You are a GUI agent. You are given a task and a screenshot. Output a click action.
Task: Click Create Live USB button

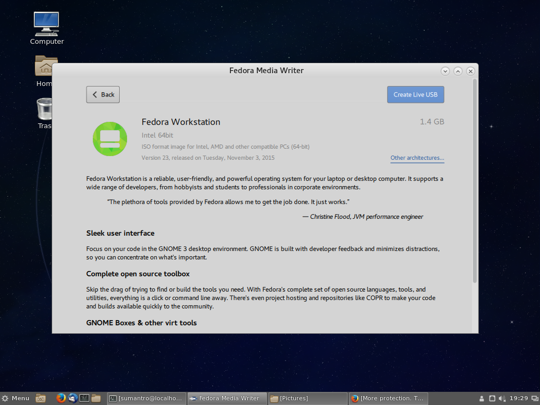[x=416, y=94]
